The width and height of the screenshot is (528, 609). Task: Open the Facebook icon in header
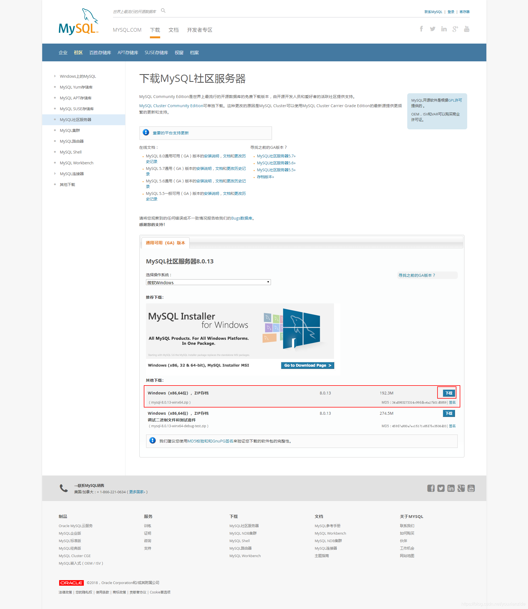click(421, 29)
